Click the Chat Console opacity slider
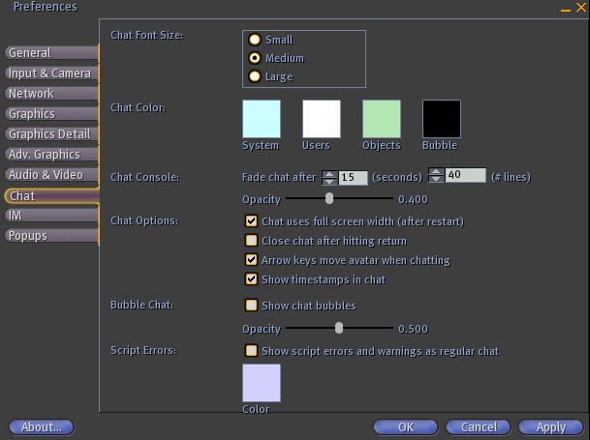 [329, 198]
